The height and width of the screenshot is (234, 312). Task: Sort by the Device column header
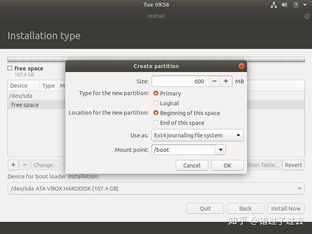[23, 86]
